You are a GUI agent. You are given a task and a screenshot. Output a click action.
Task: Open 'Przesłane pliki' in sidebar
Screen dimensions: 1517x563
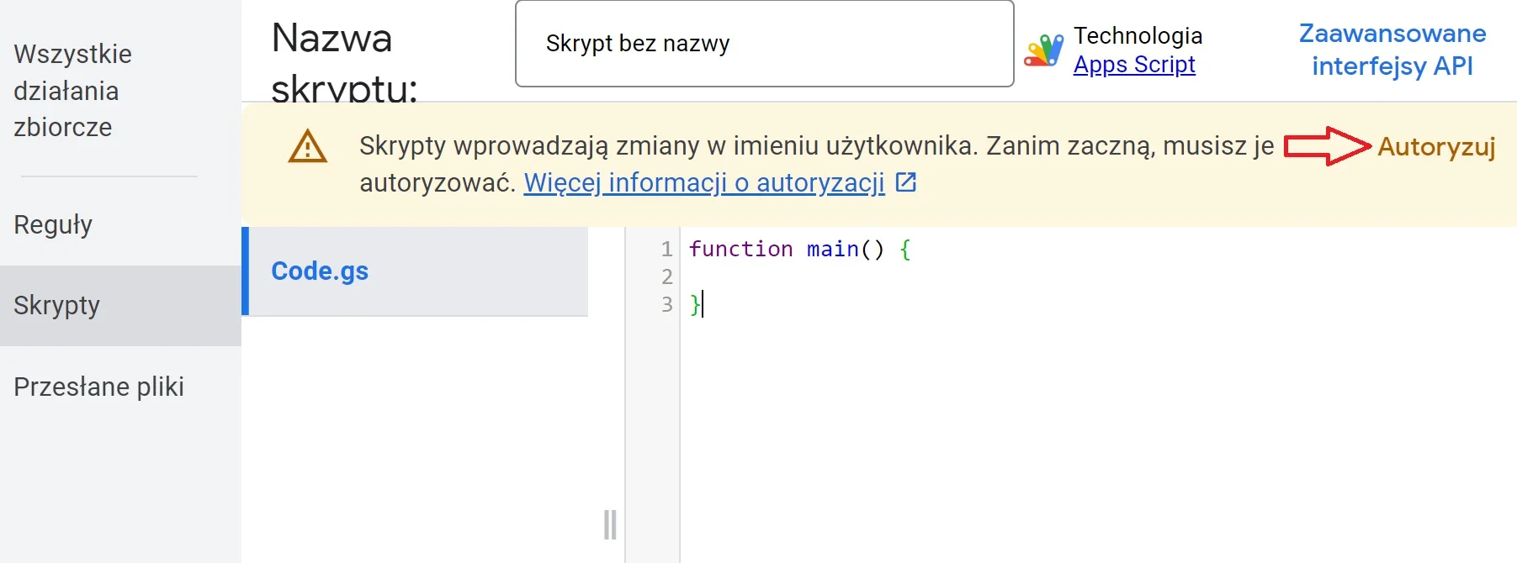click(x=98, y=387)
